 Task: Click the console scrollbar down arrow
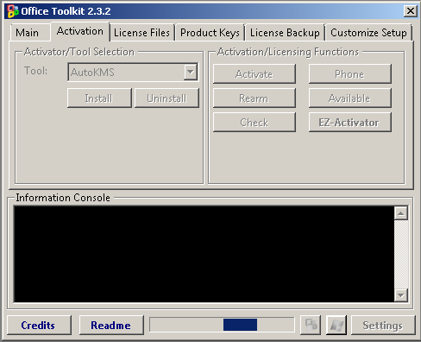tap(401, 295)
